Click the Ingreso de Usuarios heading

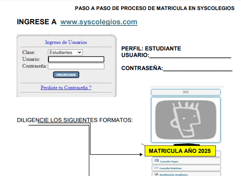(x=66, y=42)
